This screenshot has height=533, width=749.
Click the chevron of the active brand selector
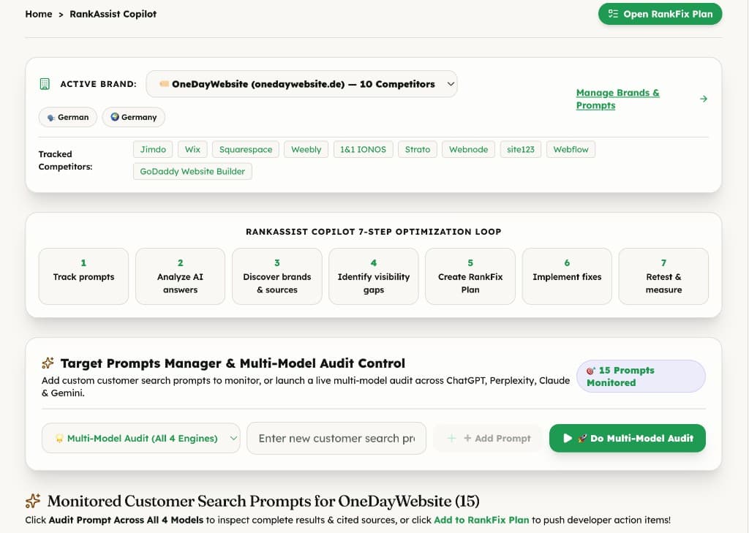(x=451, y=84)
